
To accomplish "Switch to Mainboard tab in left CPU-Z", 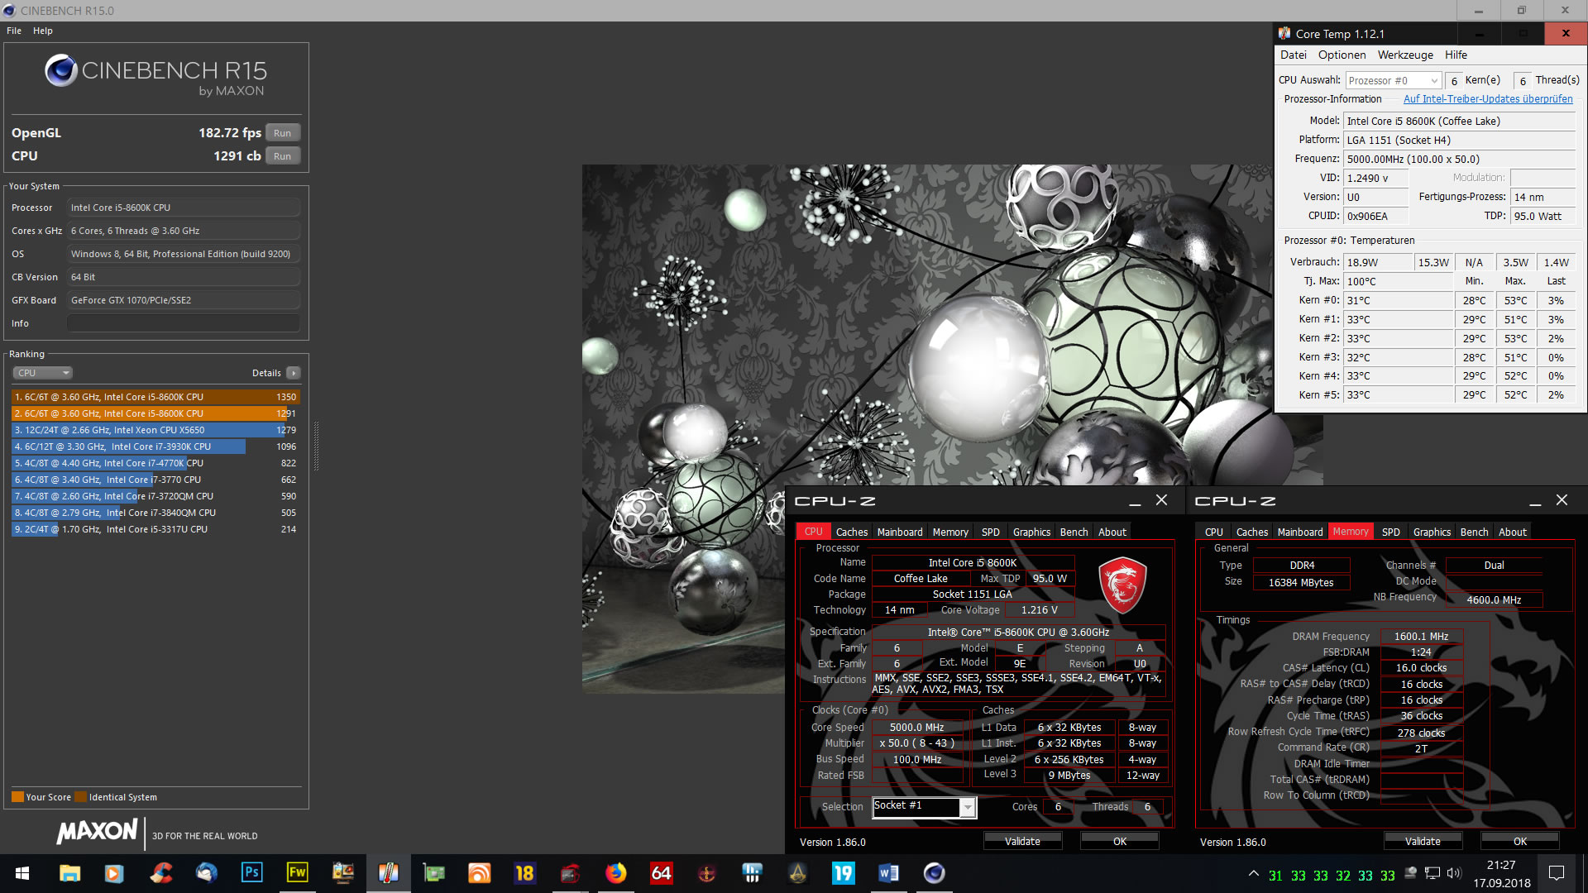I will 900,532.
